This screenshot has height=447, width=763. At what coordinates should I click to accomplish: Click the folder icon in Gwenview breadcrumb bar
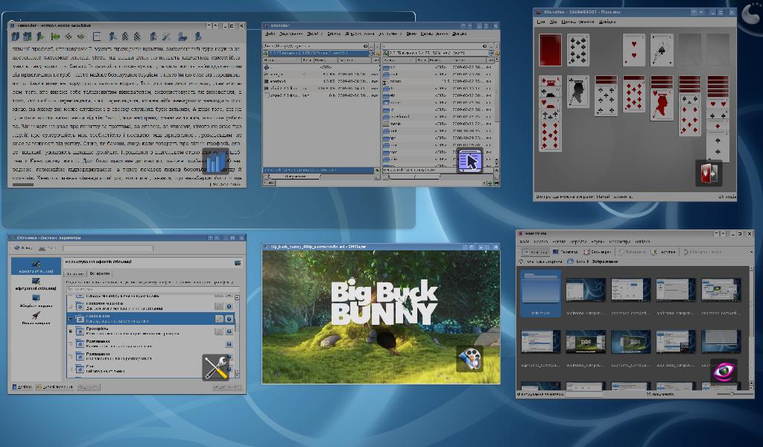click(x=570, y=261)
